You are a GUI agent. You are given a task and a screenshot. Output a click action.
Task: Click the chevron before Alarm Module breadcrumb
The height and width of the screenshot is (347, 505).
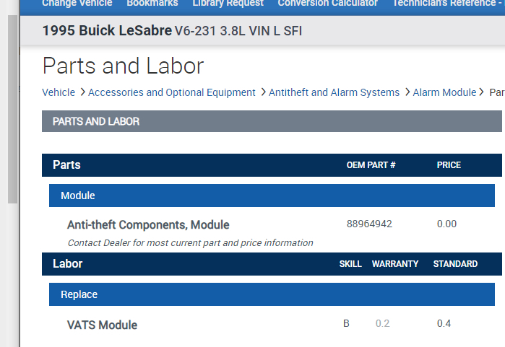[x=407, y=92]
